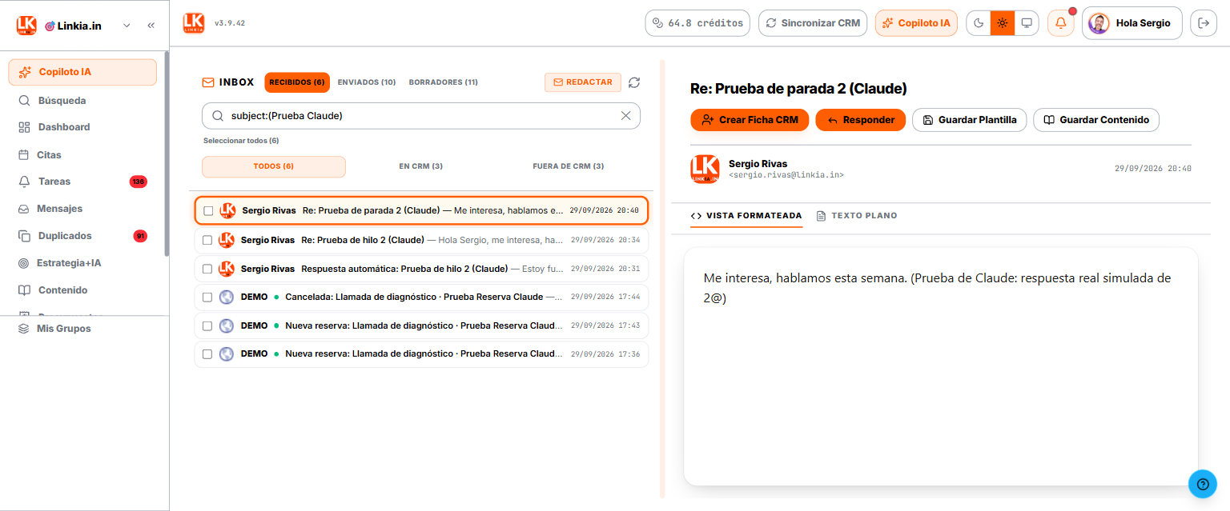The width and height of the screenshot is (1230, 511).
Task: Click Seleccionar todos (6)
Action: (x=241, y=141)
